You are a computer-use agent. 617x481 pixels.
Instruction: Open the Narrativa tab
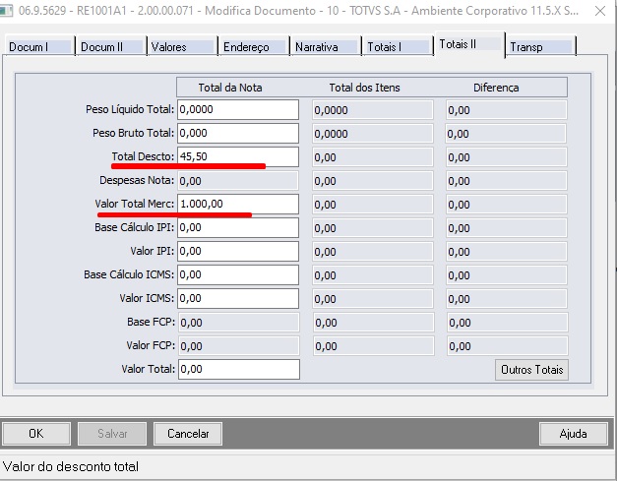pyautogui.click(x=326, y=47)
